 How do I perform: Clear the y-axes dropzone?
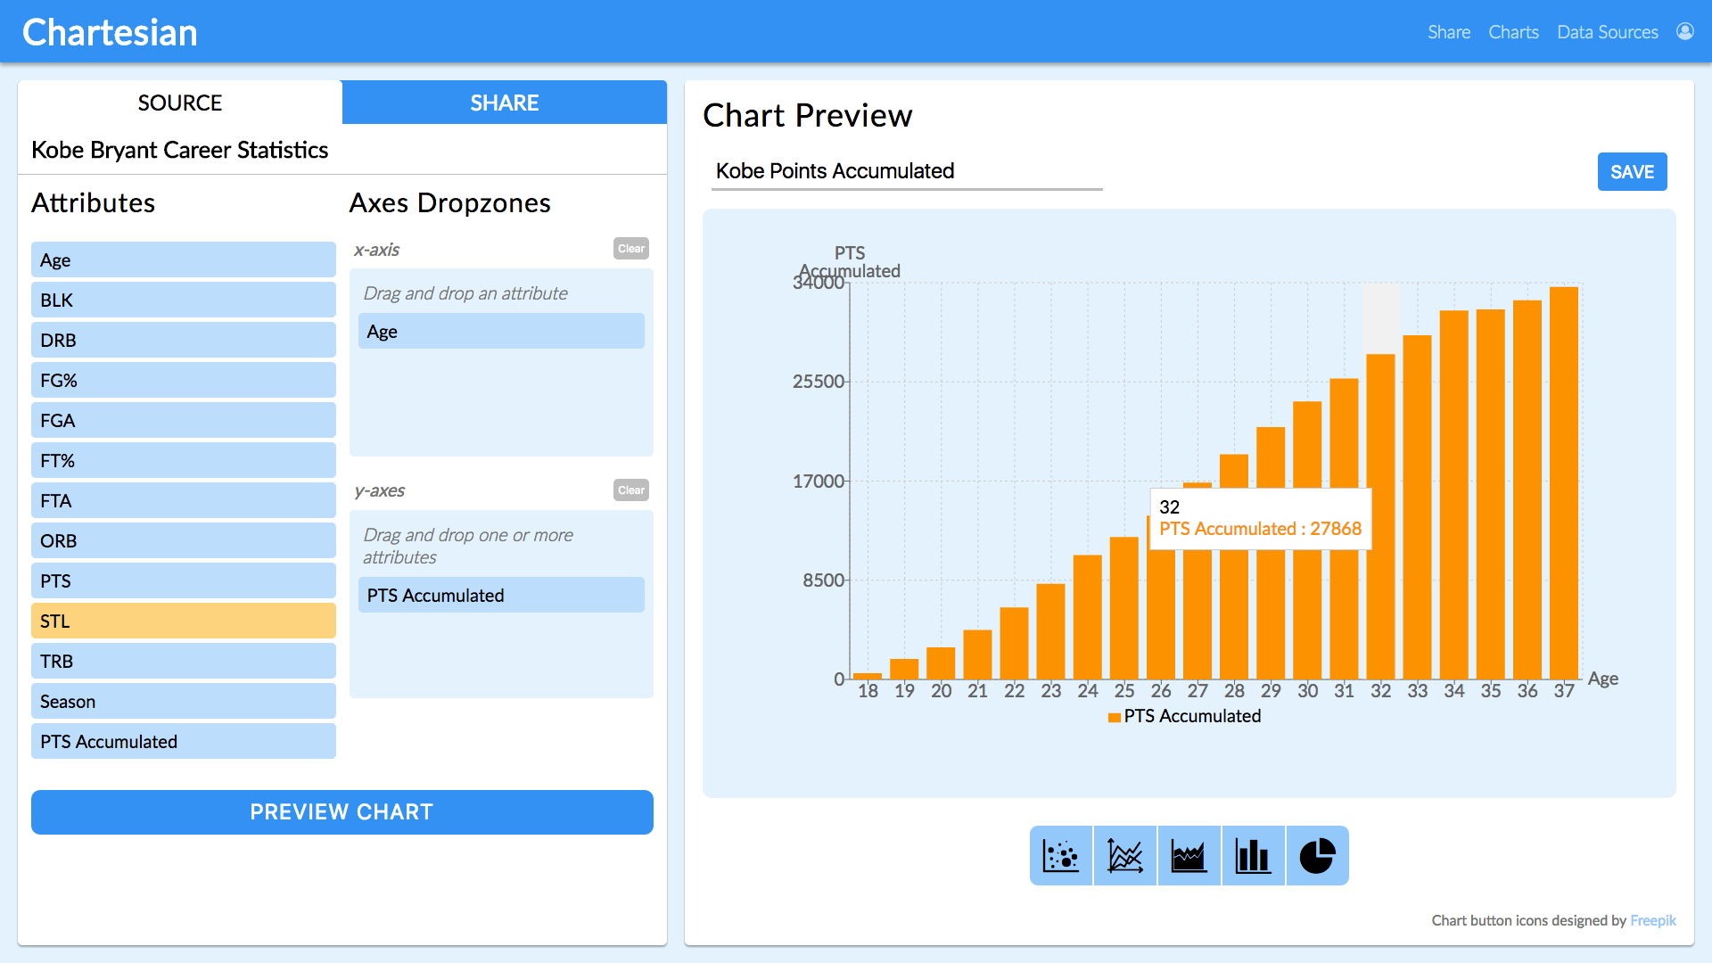point(630,490)
